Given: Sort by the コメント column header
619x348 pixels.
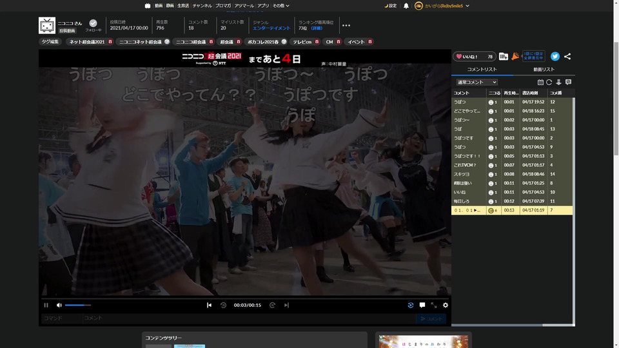Looking at the screenshot, I should (x=469, y=93).
